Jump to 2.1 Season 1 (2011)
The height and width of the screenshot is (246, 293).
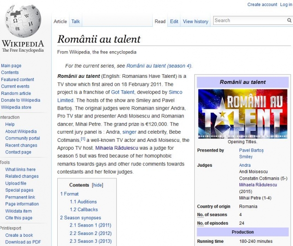coord(90,225)
